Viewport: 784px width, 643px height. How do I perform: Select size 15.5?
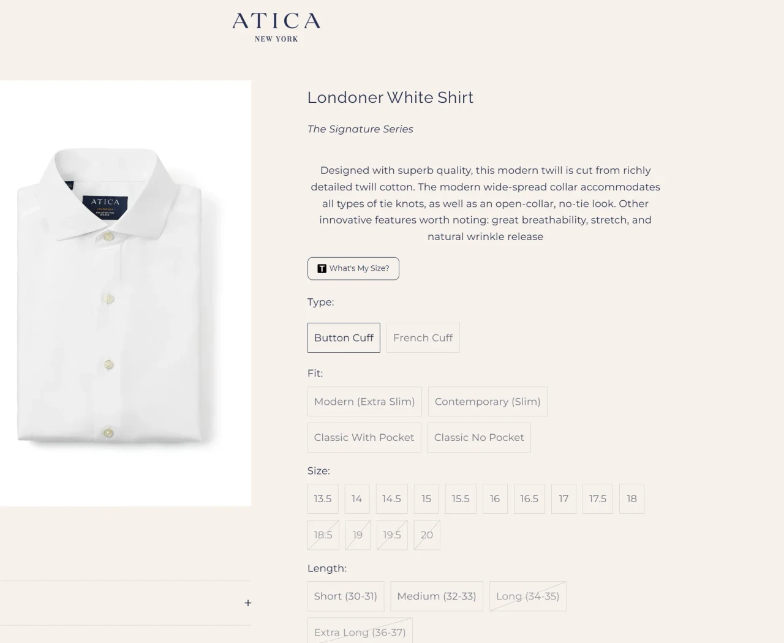click(x=461, y=498)
